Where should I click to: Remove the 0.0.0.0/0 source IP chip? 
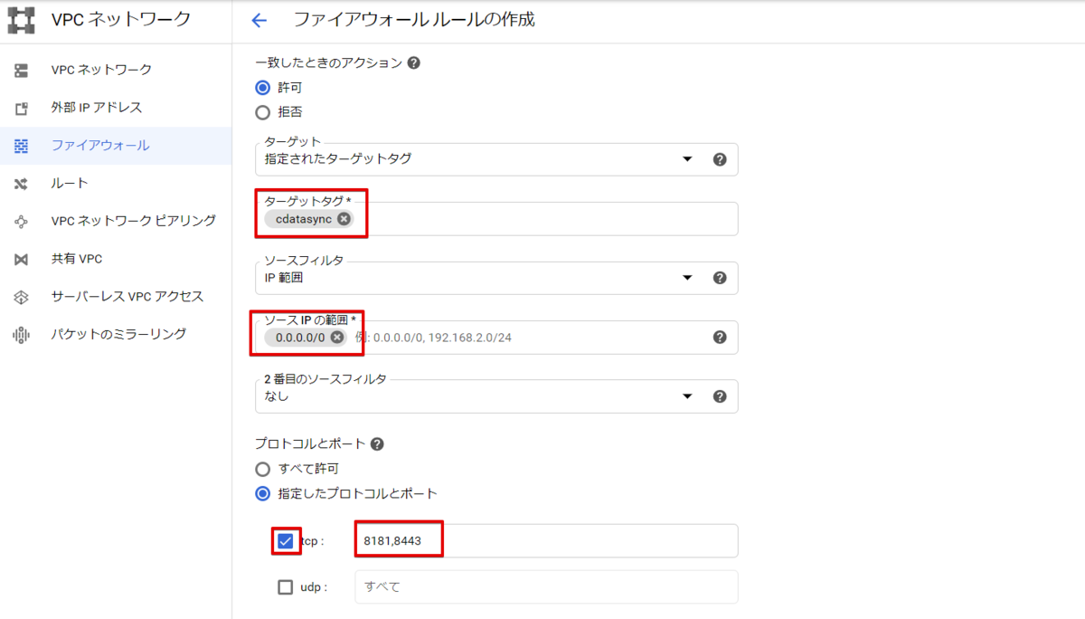(x=336, y=337)
